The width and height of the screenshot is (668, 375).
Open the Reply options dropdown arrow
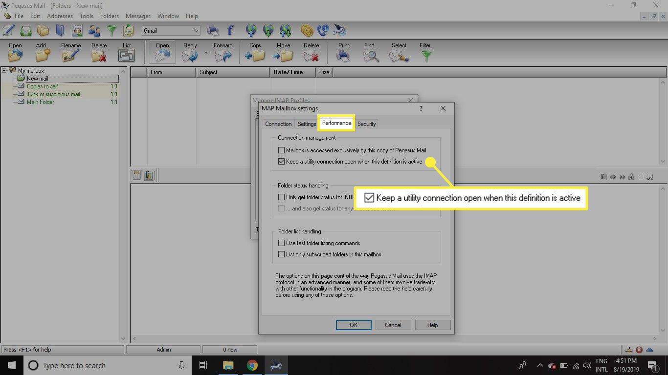206,53
